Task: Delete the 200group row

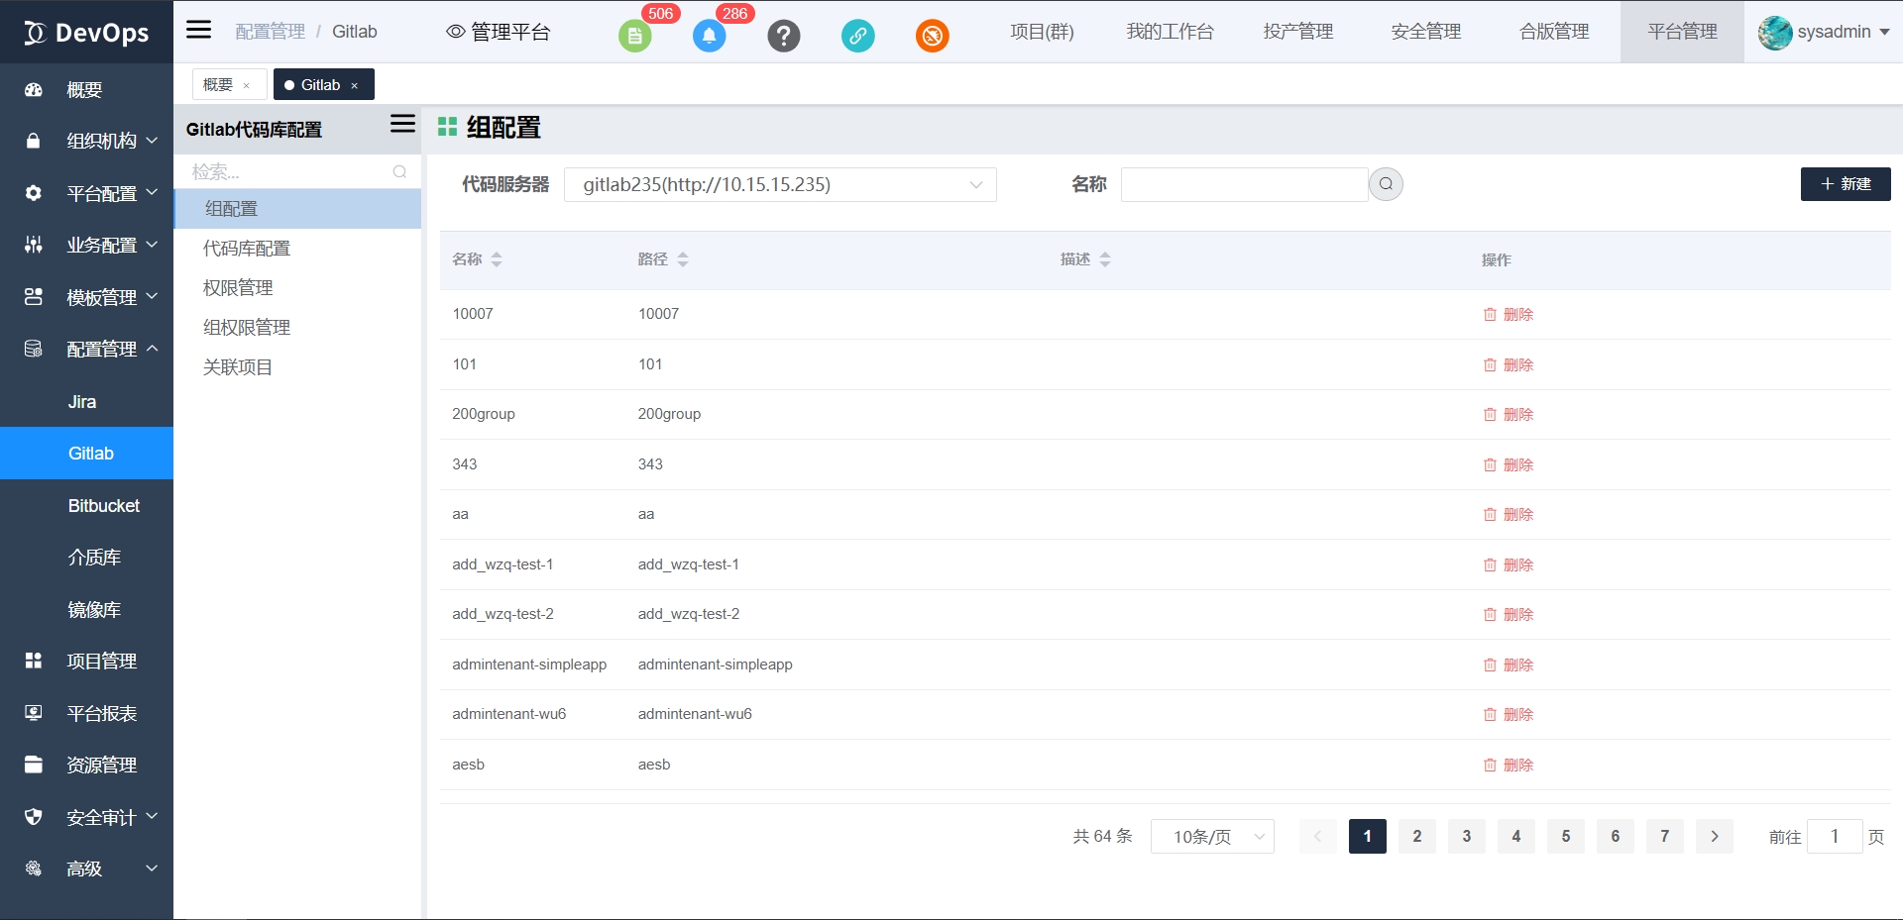Action: tap(1508, 415)
